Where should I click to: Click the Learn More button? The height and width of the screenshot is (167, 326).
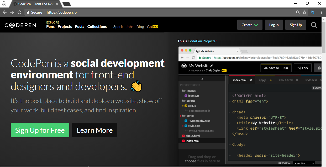[95, 130]
